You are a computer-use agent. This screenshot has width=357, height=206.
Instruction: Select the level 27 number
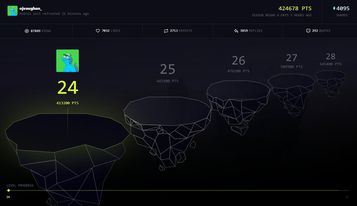coord(292,58)
